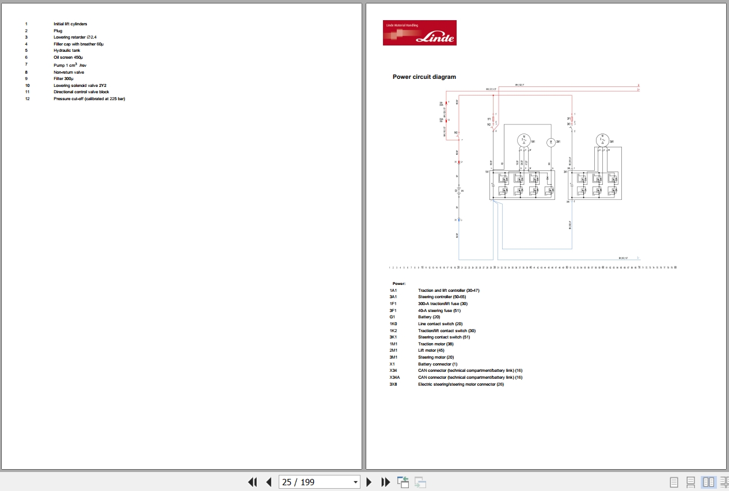The height and width of the screenshot is (491, 729).
Task: Go to the first page
Action: pyautogui.click(x=252, y=482)
